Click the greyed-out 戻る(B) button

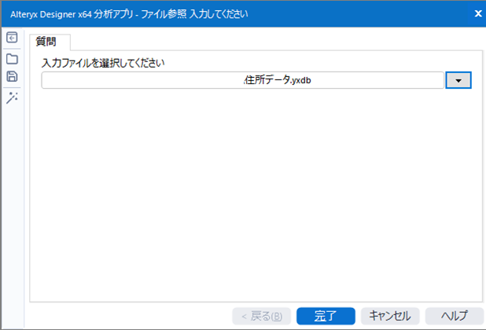point(261,316)
